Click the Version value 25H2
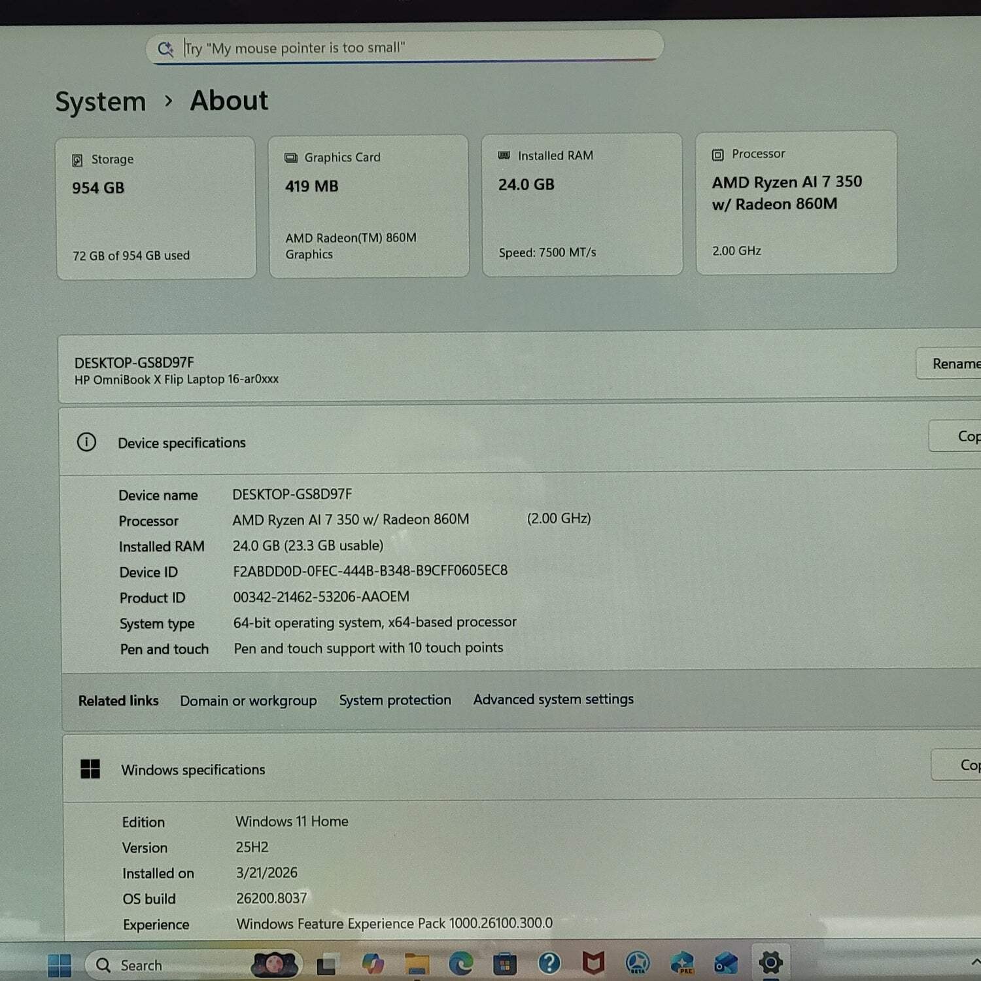Viewport: 981px width, 981px height. [x=252, y=847]
